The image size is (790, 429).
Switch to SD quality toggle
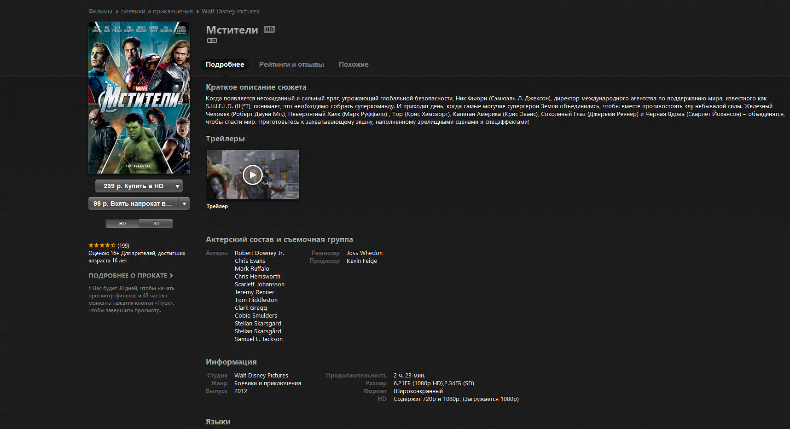[156, 224]
